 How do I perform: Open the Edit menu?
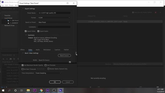click(6, 5)
